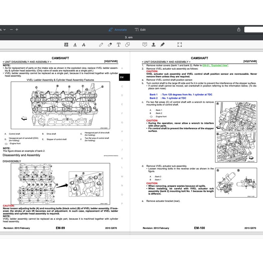Open the EM-51 Exploded View link
This screenshot has height=263, width=263.
215,65
